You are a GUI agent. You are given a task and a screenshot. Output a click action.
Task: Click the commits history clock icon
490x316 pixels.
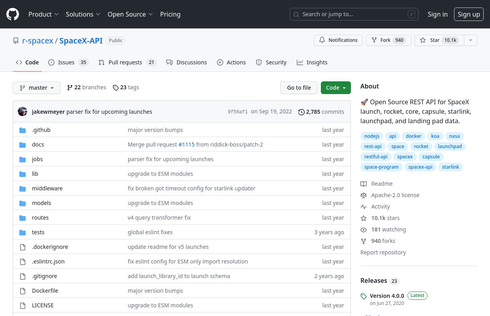(x=302, y=112)
